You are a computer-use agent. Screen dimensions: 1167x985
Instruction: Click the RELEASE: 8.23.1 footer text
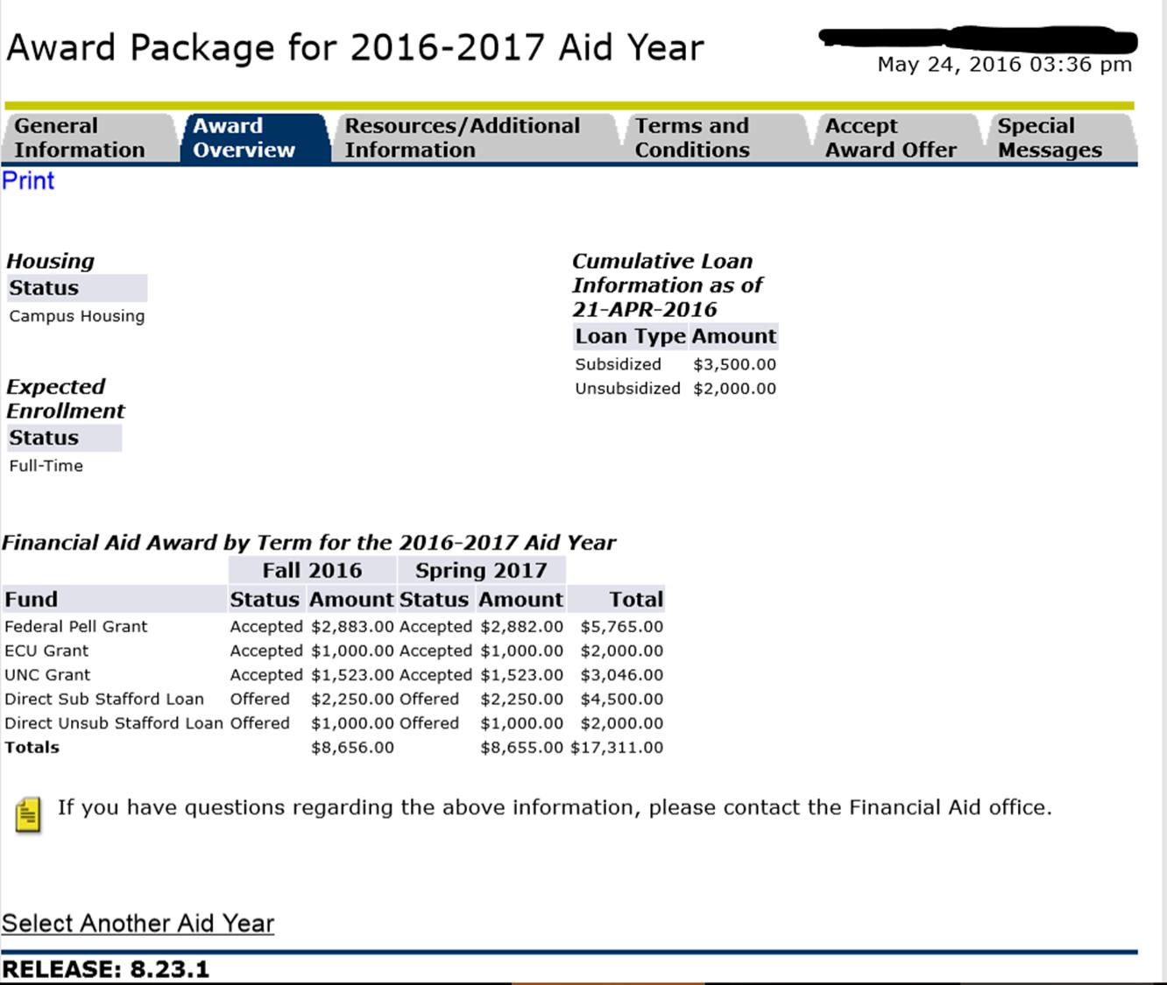pyautogui.click(x=106, y=969)
